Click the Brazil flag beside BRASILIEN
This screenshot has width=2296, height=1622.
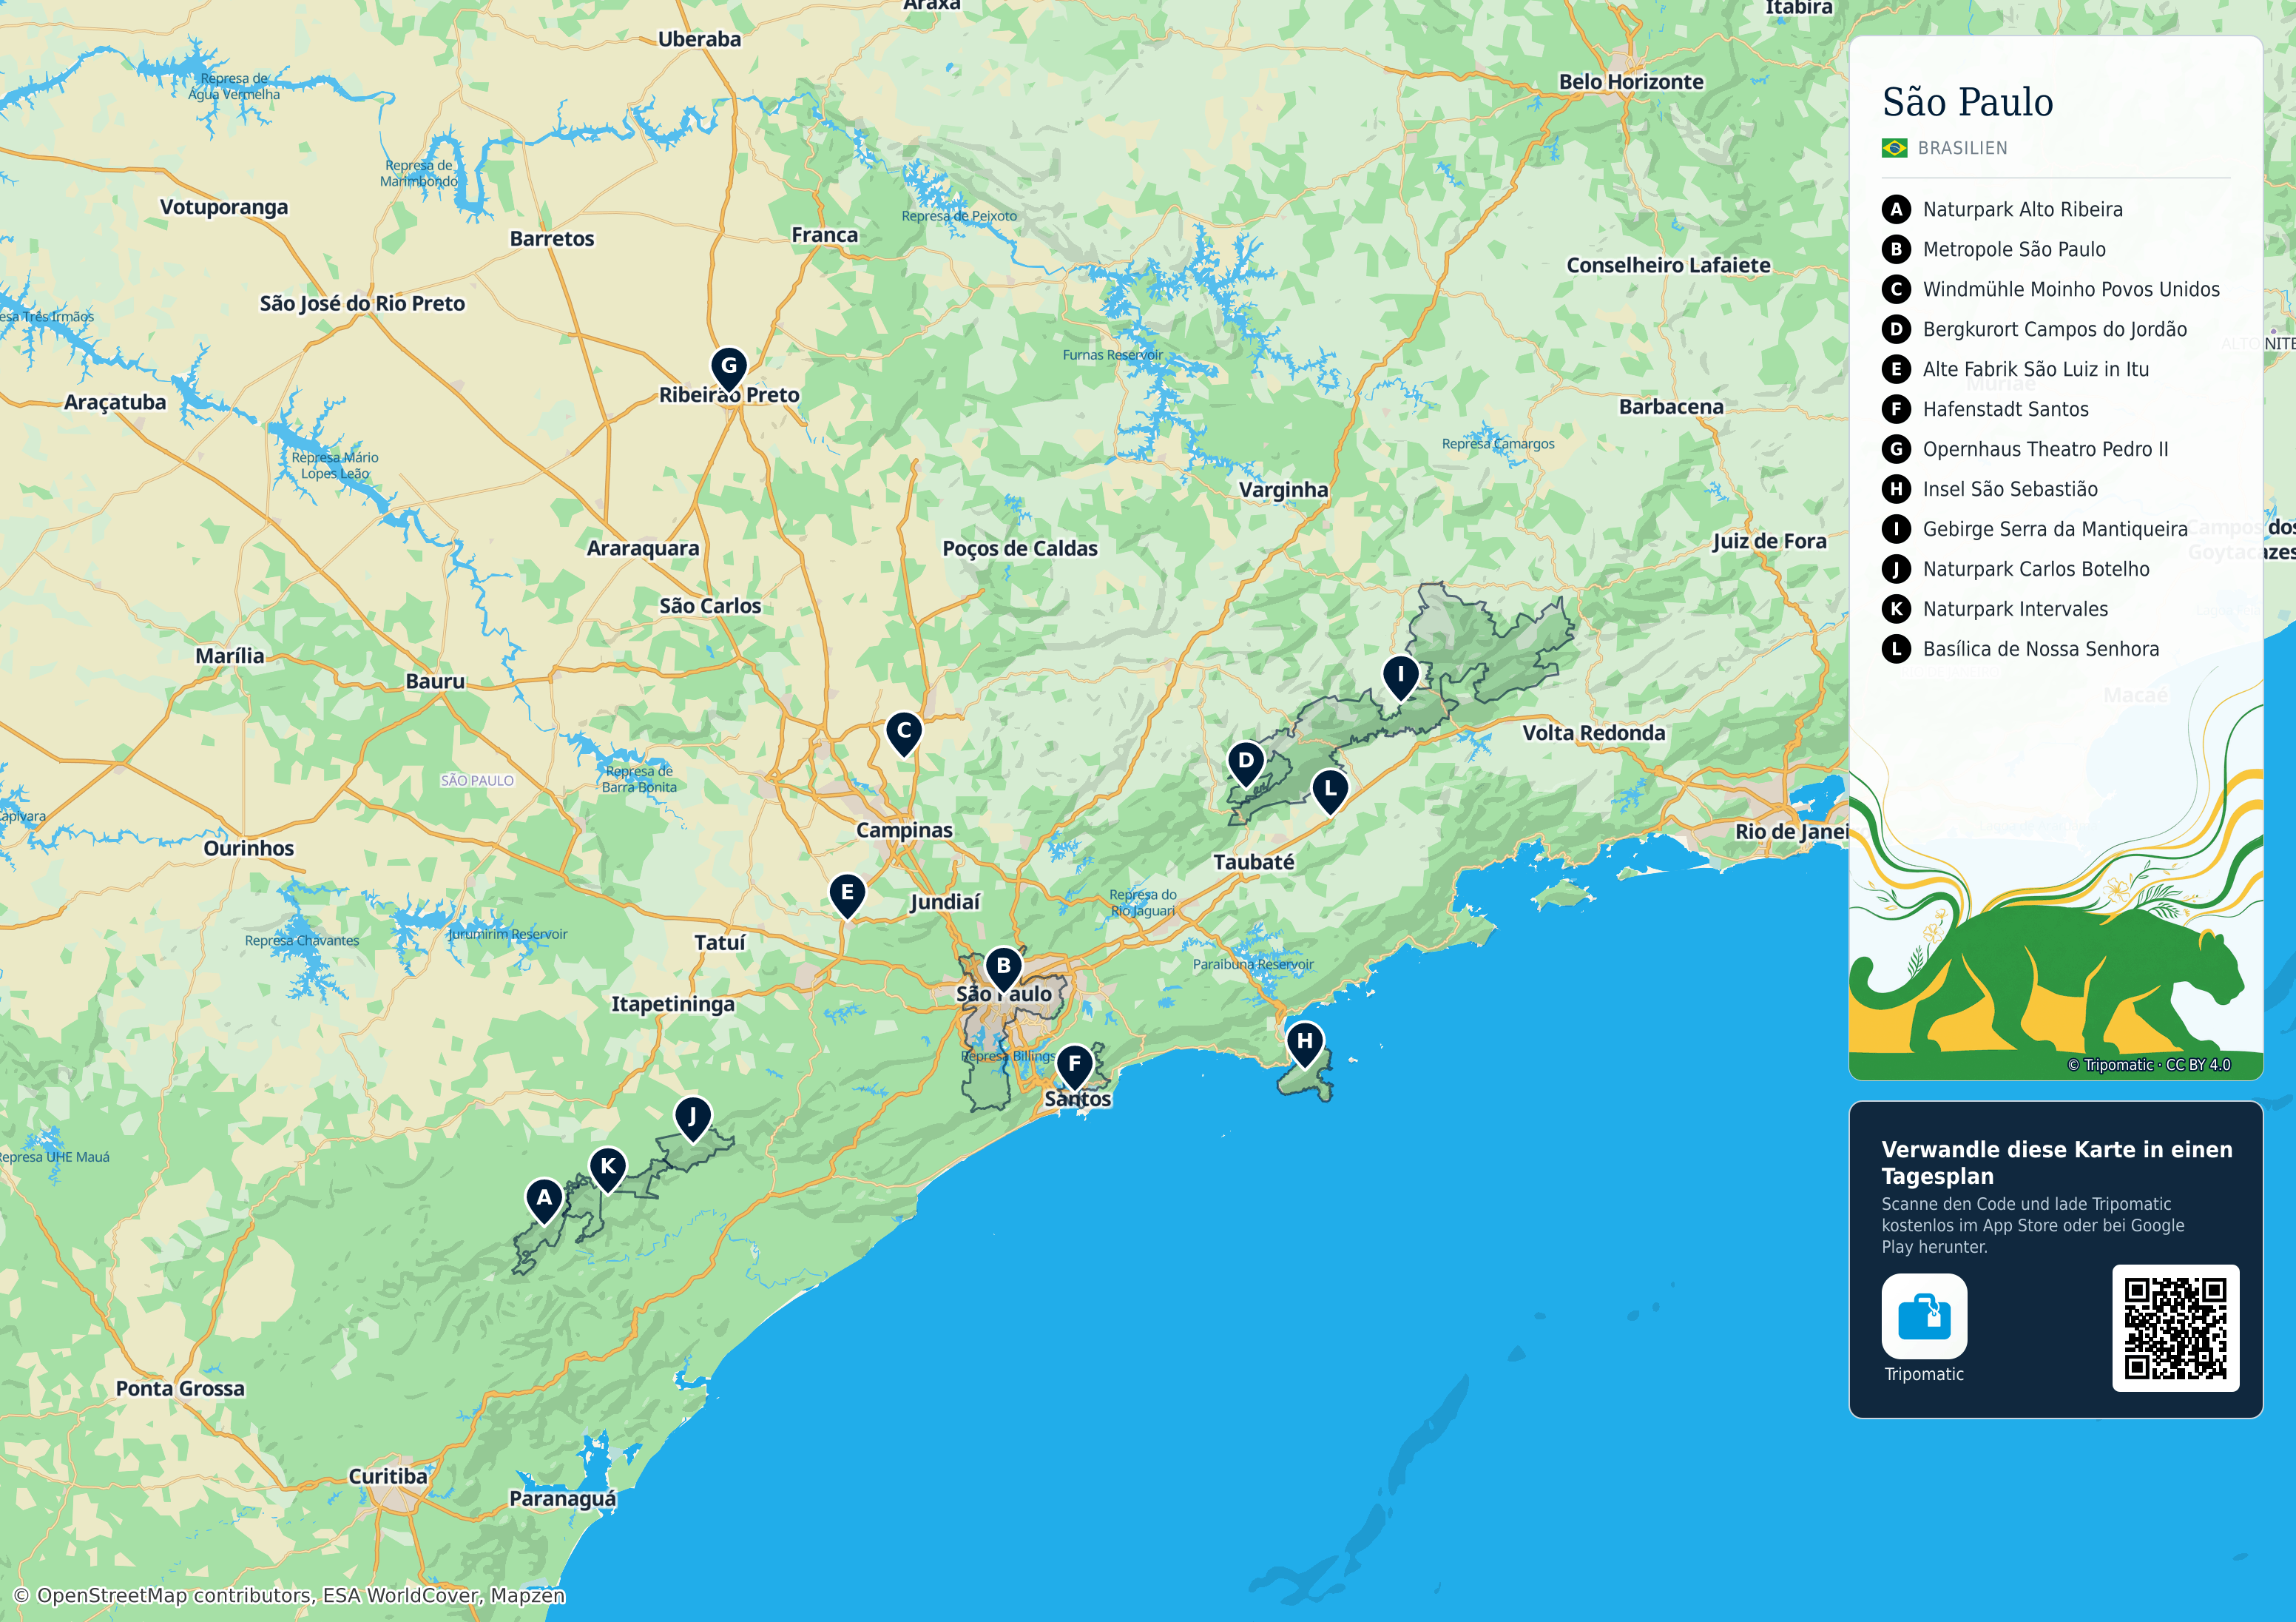point(1894,148)
